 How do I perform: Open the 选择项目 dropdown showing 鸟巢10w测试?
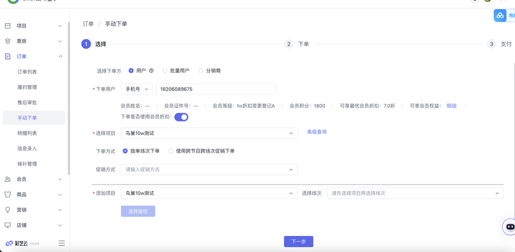click(209, 133)
